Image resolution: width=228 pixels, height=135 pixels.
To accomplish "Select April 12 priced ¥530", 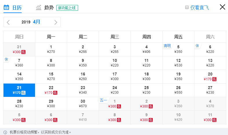I will point(178,63).
